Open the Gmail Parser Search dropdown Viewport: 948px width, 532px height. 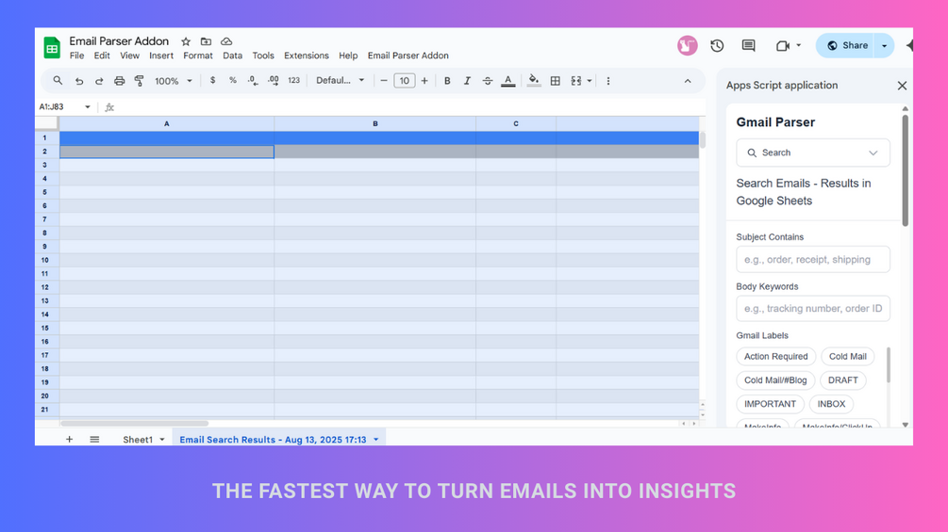point(813,153)
